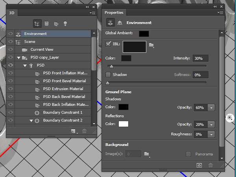The image size is (236, 177).
Task: Hide the PSD Extrusion Material
Action: click(11, 89)
